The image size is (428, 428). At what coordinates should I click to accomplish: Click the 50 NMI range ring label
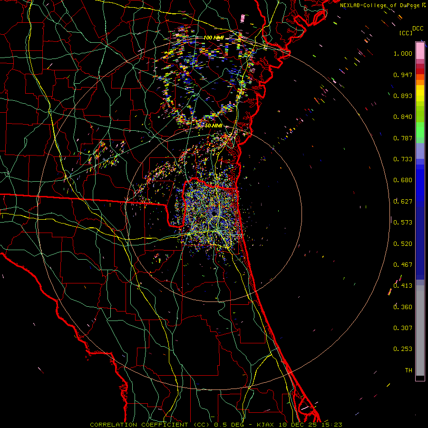[214, 126]
